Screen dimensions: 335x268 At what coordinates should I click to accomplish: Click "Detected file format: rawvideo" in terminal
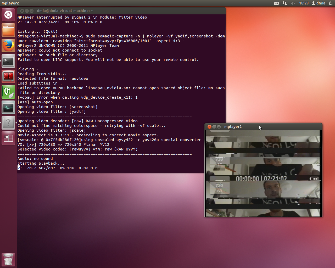(53, 79)
